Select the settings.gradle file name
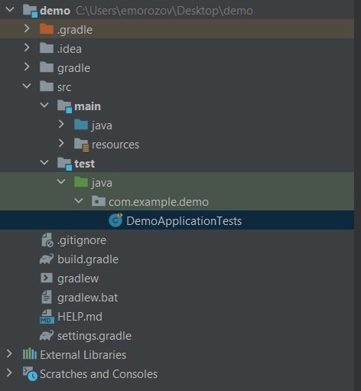 point(94,336)
